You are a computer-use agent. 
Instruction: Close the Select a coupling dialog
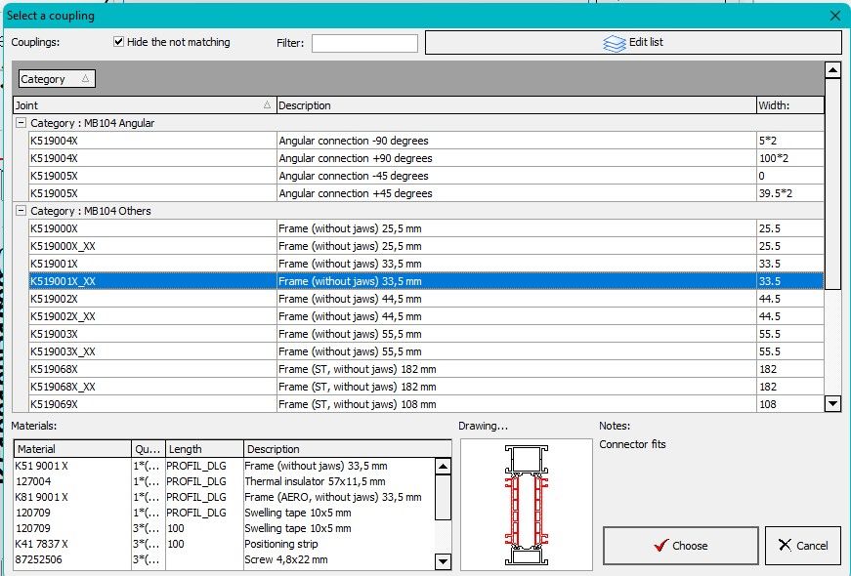tap(834, 16)
